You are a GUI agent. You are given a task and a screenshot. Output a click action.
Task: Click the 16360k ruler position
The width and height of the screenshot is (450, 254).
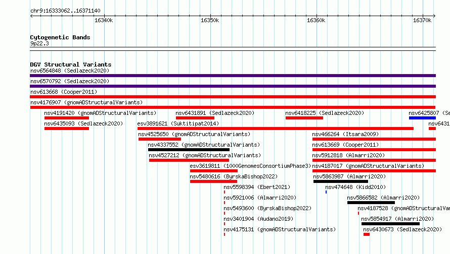316,20
